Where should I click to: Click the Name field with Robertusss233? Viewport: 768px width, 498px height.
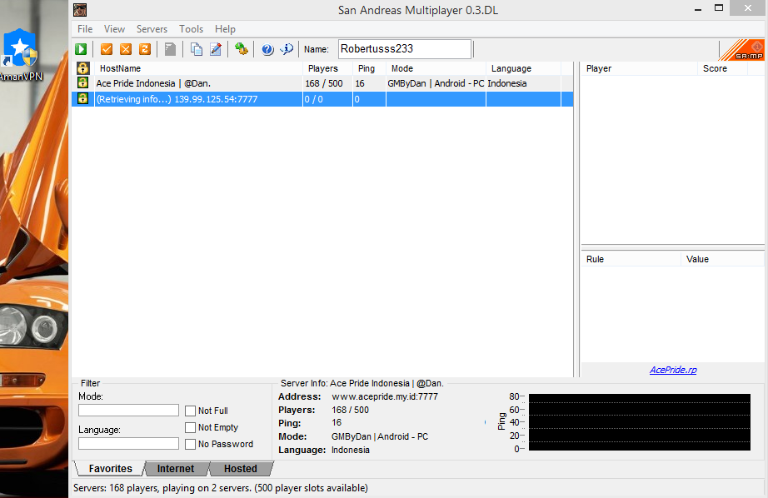(x=405, y=49)
